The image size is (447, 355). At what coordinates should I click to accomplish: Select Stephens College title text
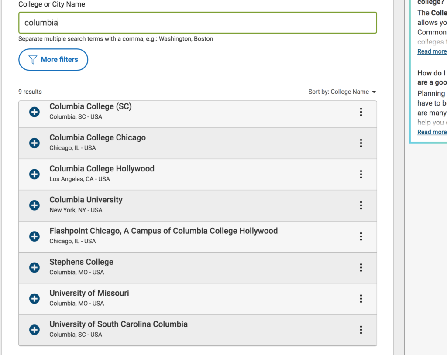coord(82,262)
